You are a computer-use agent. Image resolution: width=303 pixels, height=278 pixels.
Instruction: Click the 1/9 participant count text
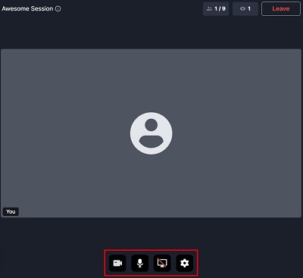[x=220, y=9]
